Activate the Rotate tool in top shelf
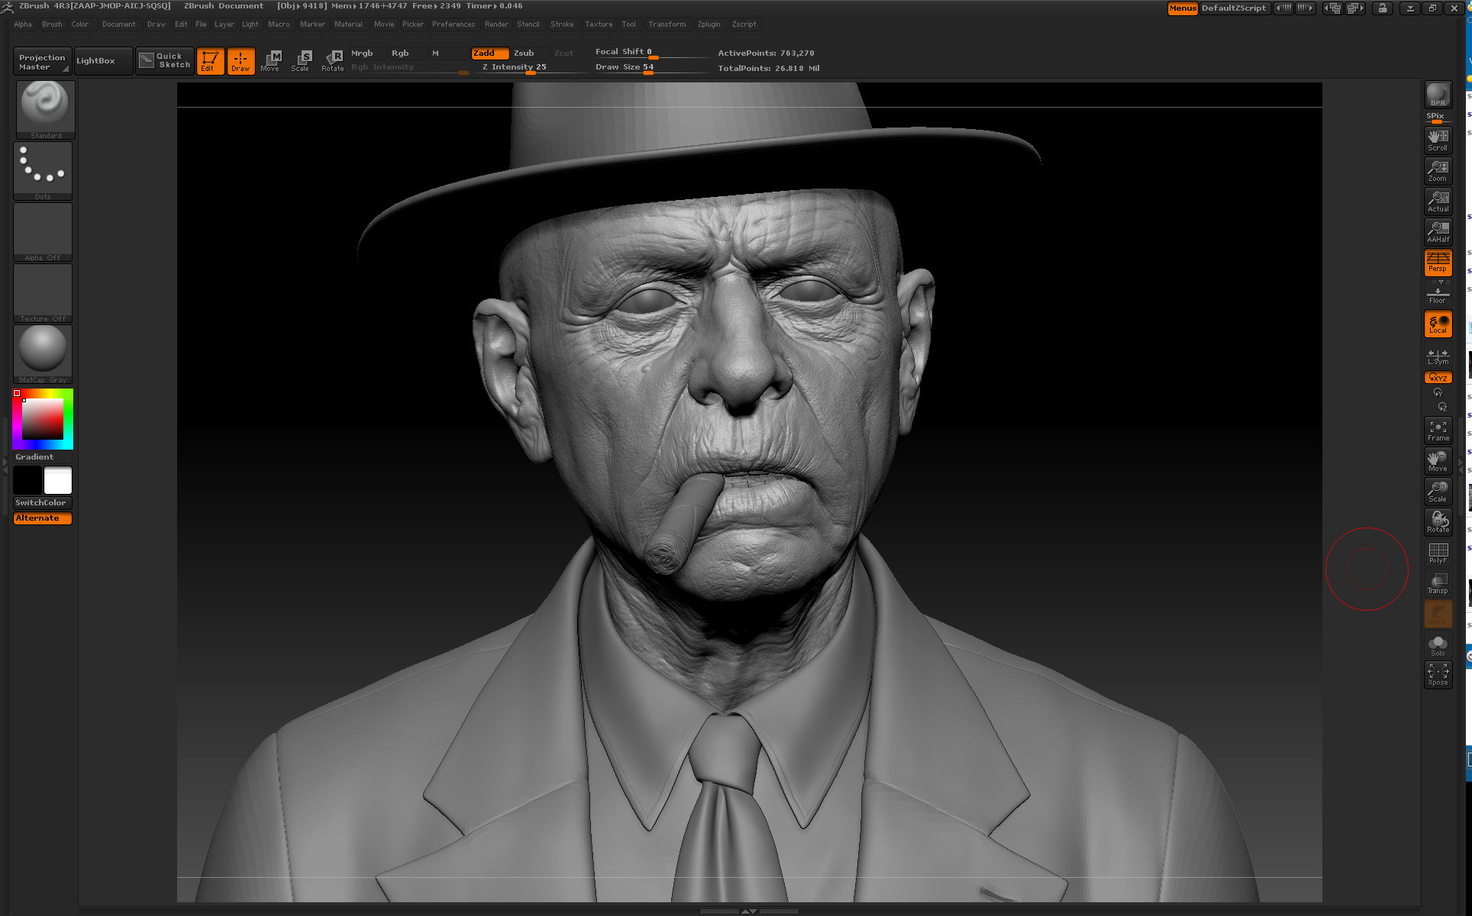The height and width of the screenshot is (916, 1472). coord(333,61)
